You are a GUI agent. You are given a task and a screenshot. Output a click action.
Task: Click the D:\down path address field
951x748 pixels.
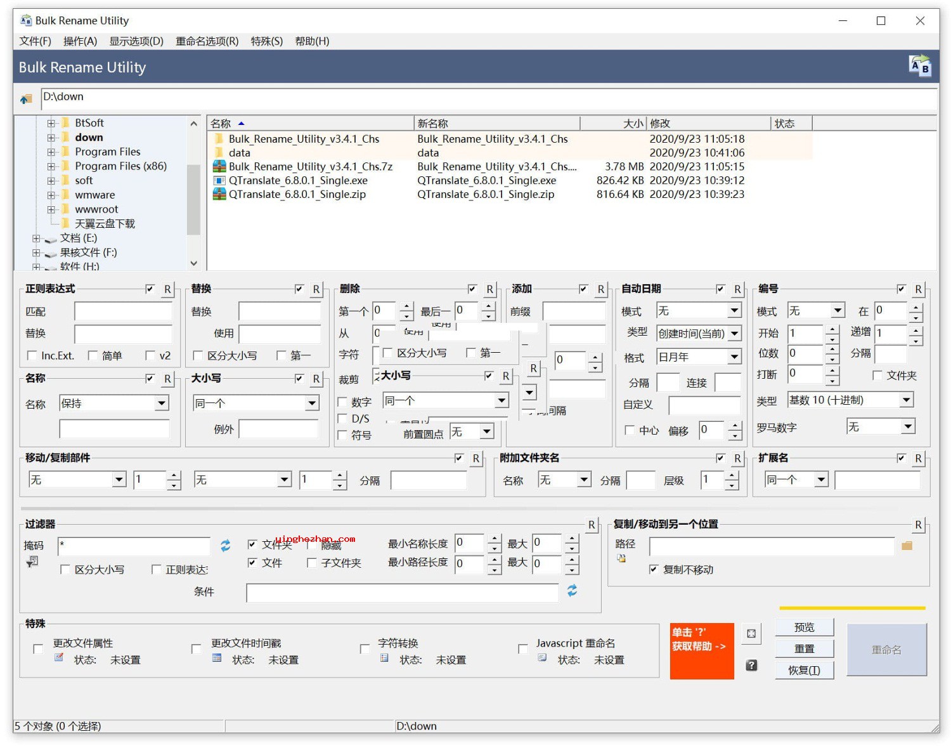[489, 98]
